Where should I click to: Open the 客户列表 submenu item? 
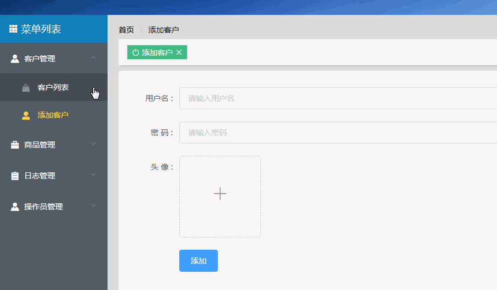pos(54,87)
